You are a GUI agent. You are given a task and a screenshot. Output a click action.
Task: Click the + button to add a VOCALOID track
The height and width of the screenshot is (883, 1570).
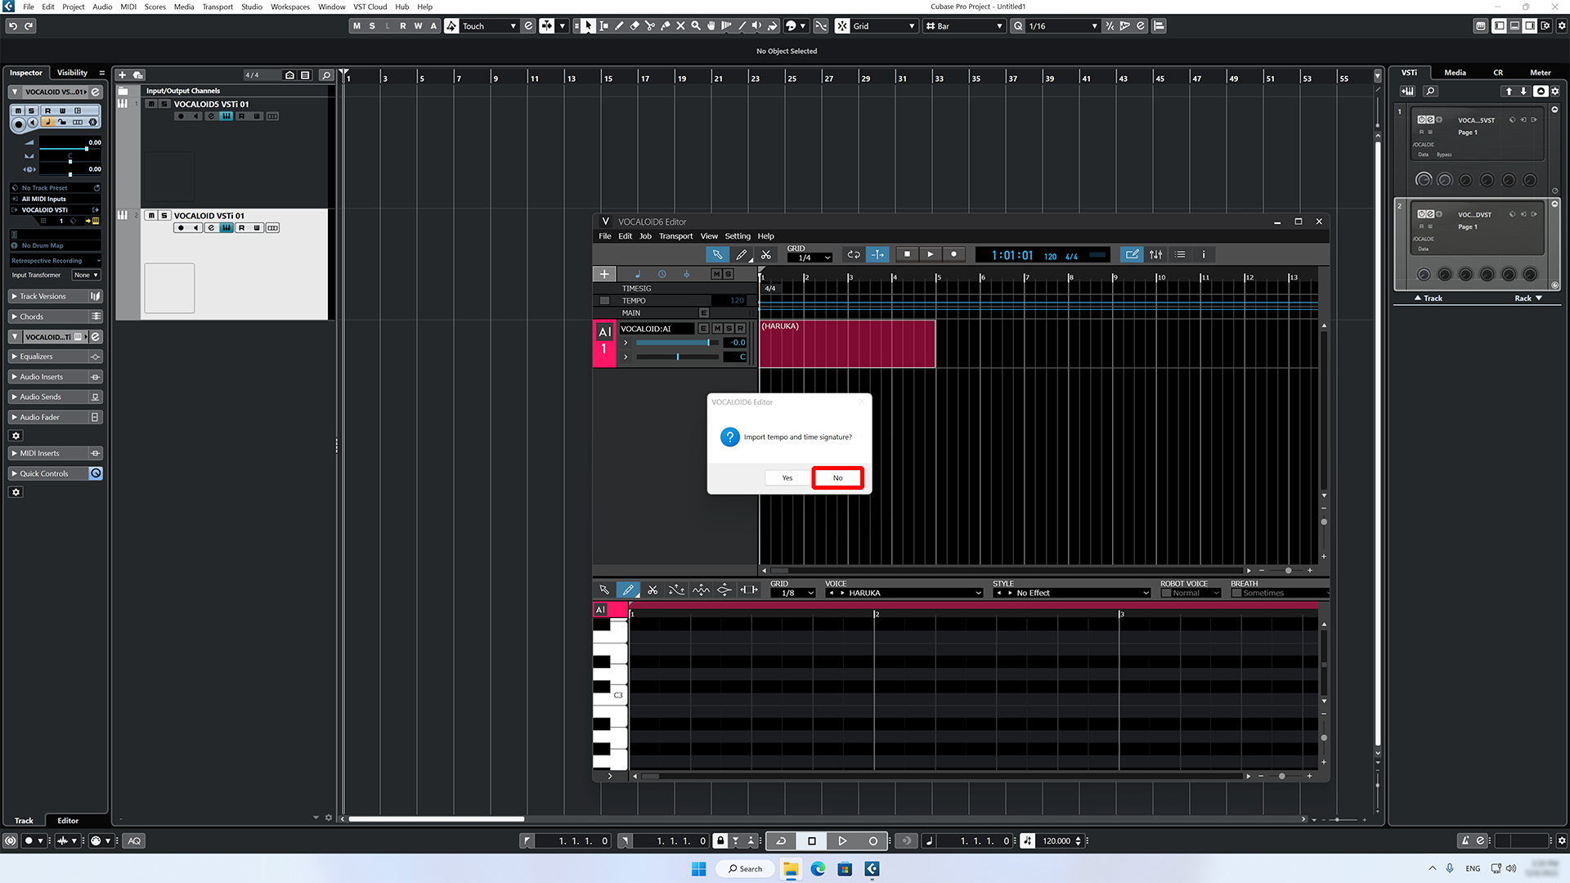pos(604,274)
